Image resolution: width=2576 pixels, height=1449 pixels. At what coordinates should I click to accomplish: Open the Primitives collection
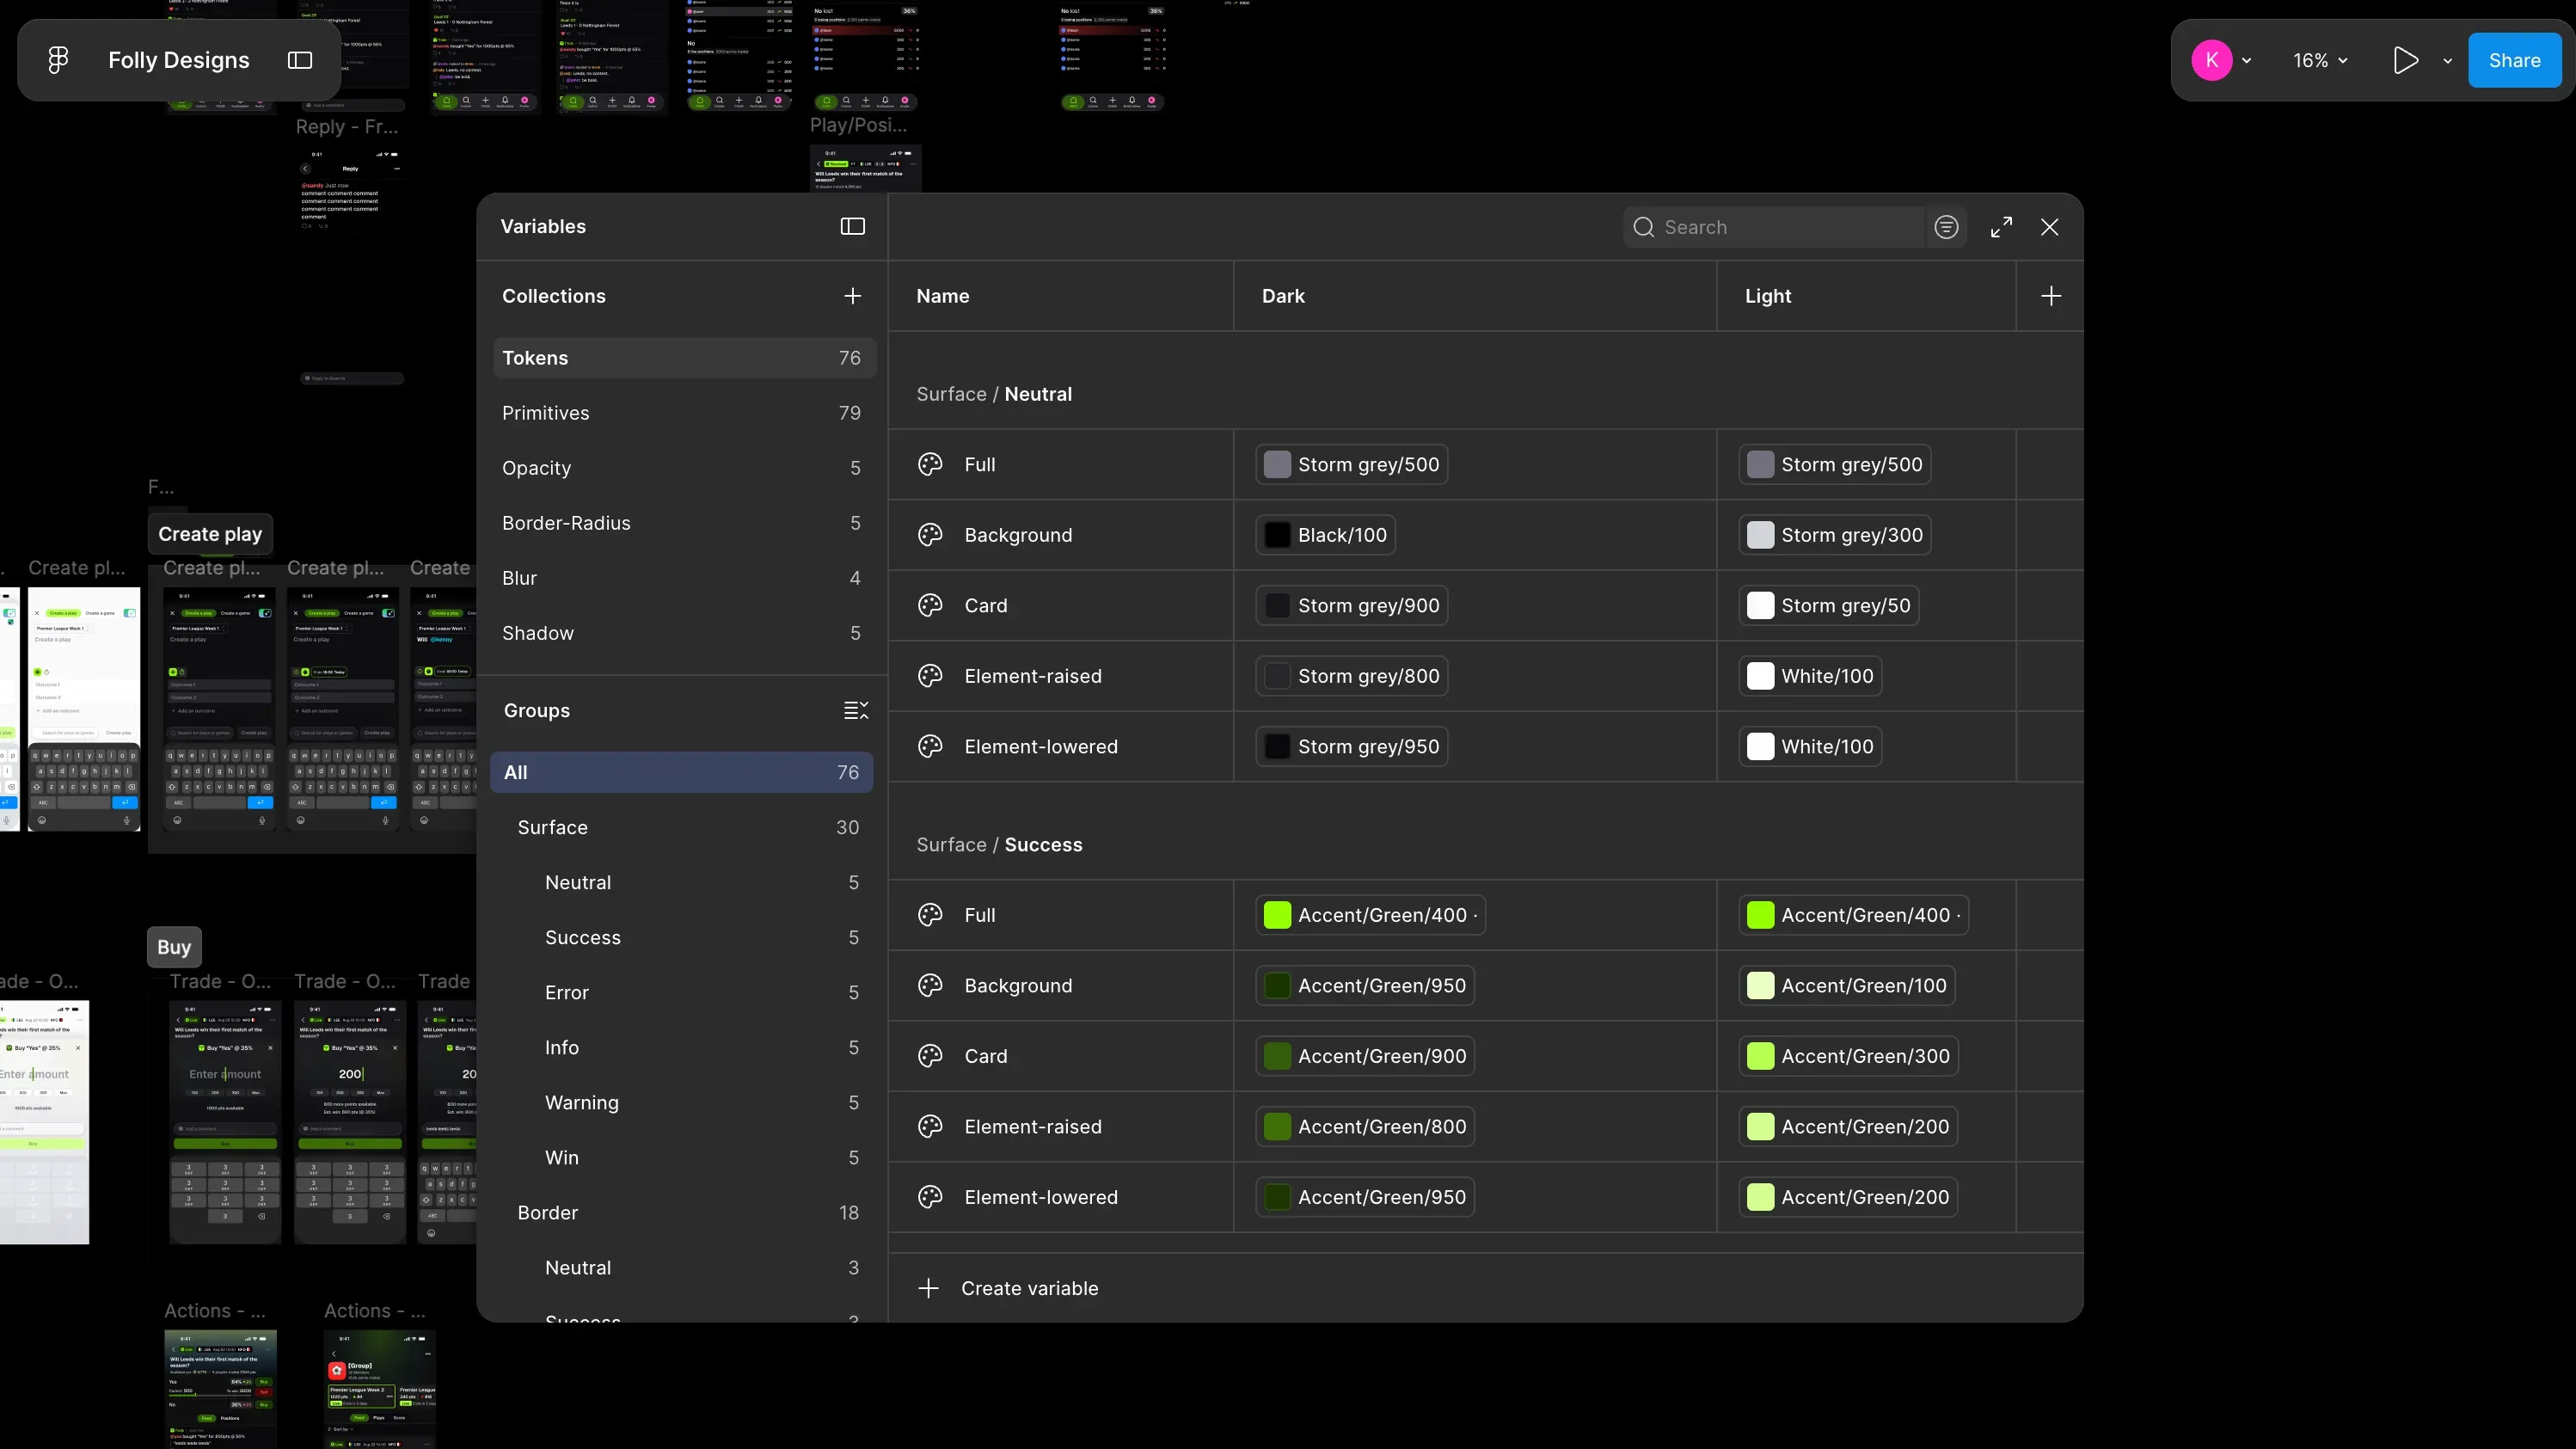pos(684,413)
